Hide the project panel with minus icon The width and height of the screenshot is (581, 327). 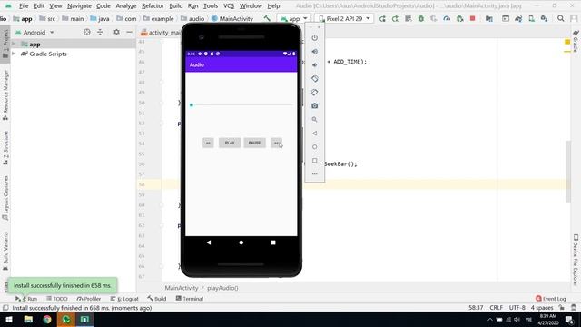coord(129,33)
